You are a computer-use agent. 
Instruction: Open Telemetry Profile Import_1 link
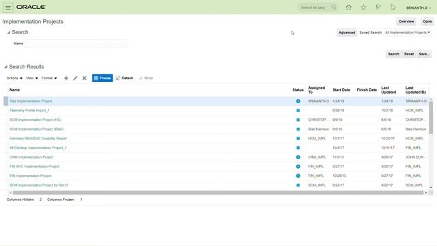(x=29, y=111)
